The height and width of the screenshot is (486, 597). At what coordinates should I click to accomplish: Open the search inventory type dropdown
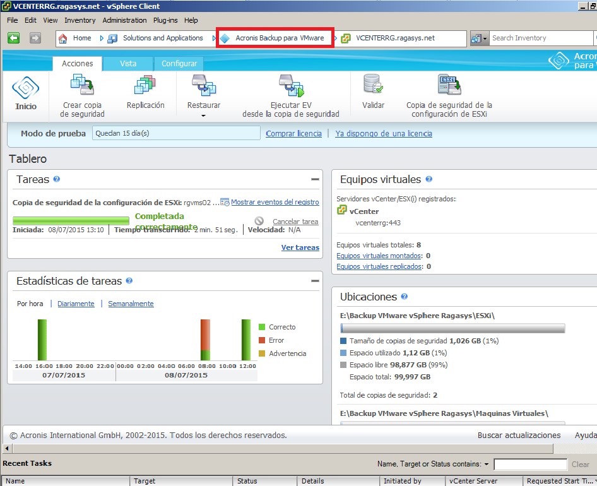[480, 38]
